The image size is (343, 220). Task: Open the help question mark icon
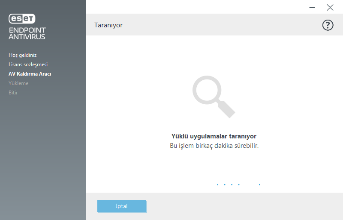coord(328,25)
